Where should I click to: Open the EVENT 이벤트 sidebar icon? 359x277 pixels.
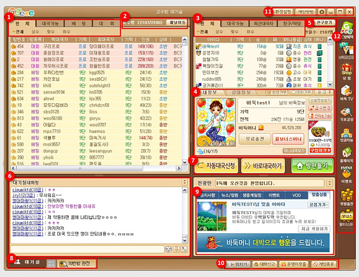pos(346,174)
